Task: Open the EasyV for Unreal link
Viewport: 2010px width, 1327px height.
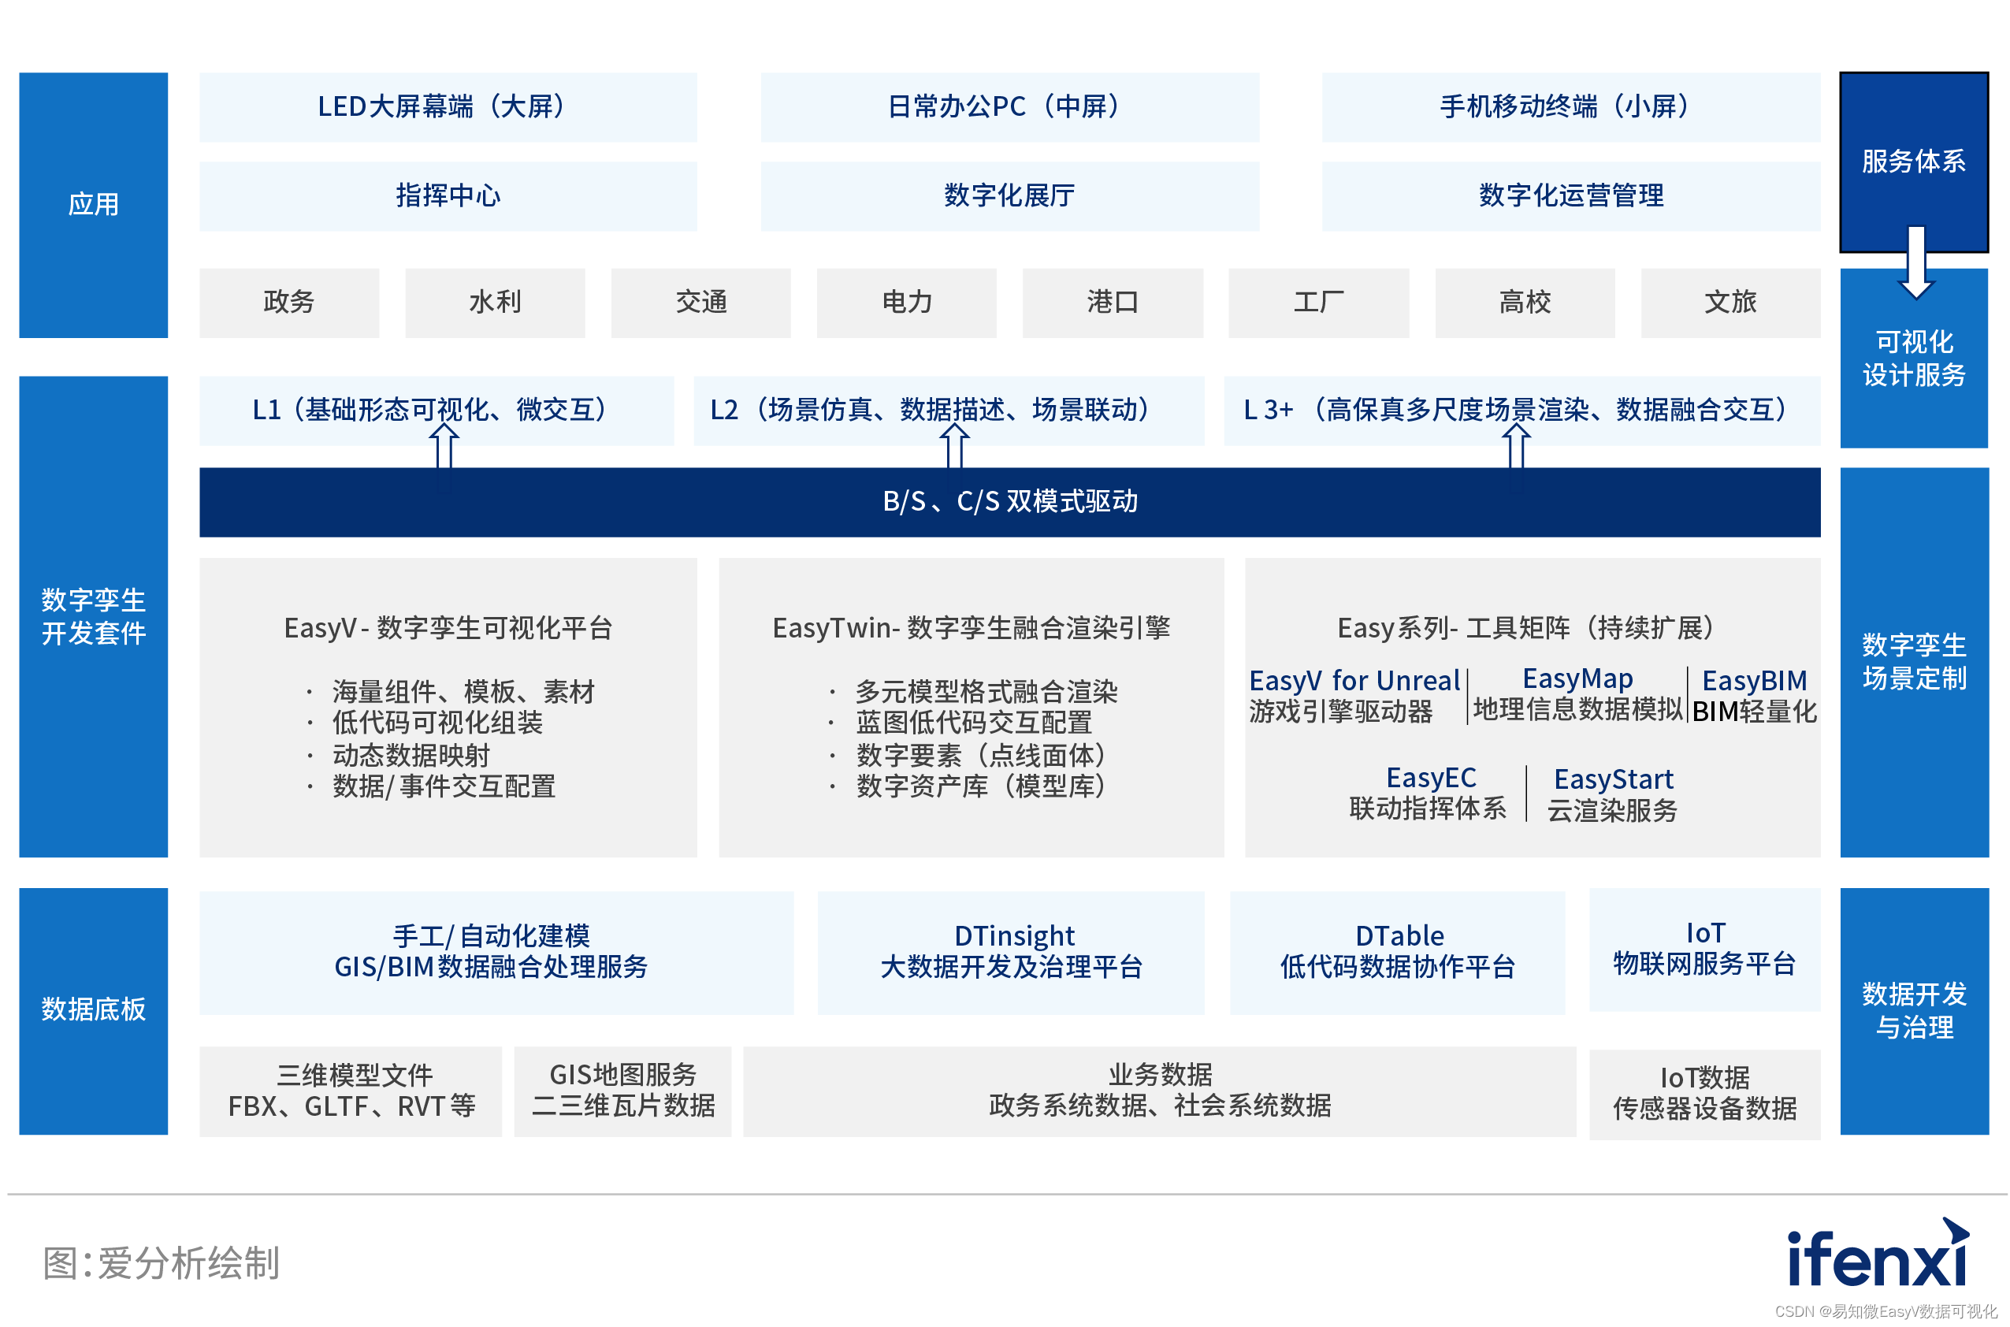Action: pyautogui.click(x=1354, y=682)
